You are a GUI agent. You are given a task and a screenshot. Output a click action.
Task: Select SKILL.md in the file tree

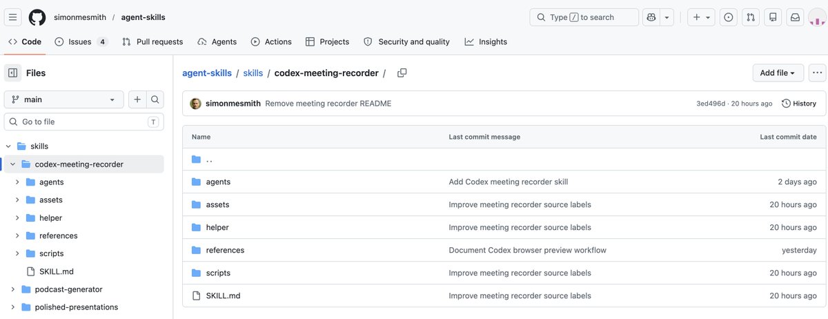point(57,271)
